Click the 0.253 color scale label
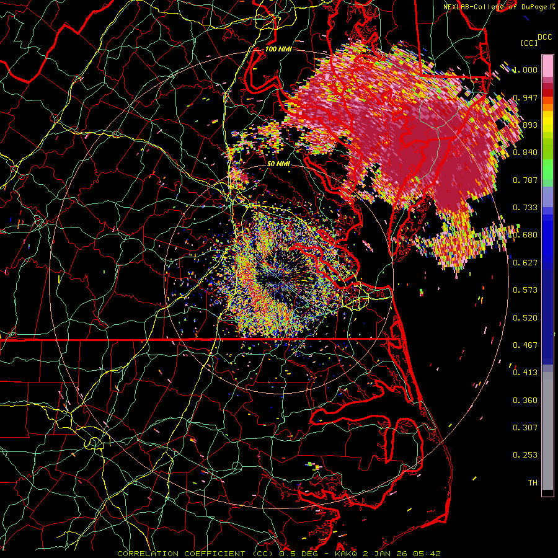Viewport: 558px width, 558px height. pyautogui.click(x=525, y=455)
